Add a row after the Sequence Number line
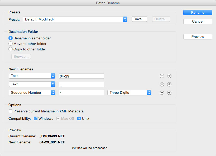The height and width of the screenshot is (156, 216). pyautogui.click(x=169, y=93)
